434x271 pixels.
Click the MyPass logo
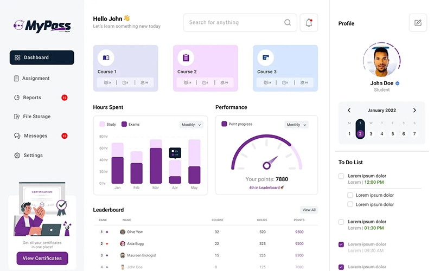pos(42,25)
